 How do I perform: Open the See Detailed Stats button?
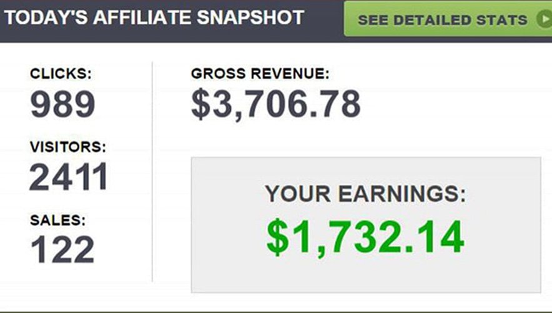tap(448, 19)
